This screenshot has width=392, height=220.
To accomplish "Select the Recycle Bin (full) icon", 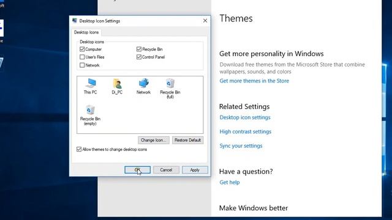I will coord(170,88).
